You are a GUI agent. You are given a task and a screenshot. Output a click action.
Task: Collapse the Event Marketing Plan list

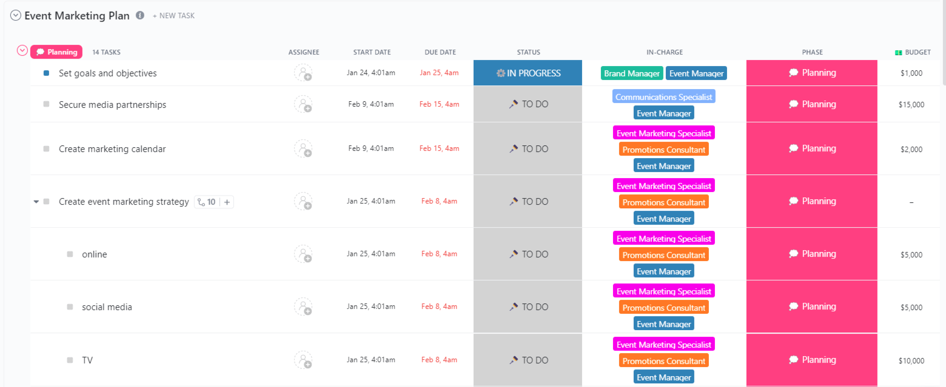tap(16, 16)
